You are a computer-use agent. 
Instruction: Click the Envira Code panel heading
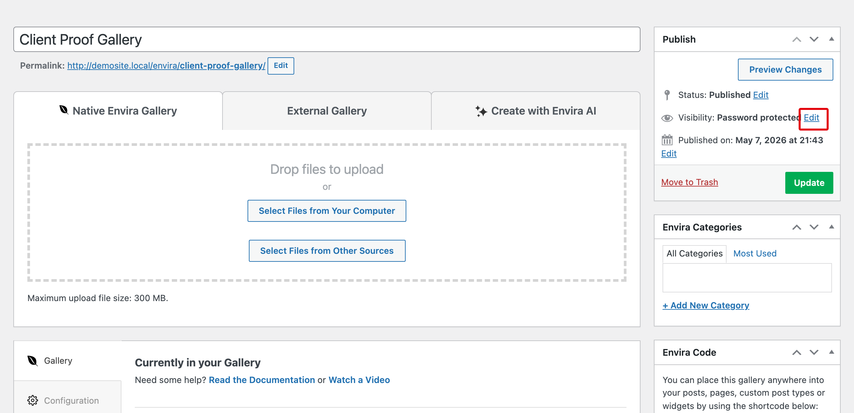point(689,353)
